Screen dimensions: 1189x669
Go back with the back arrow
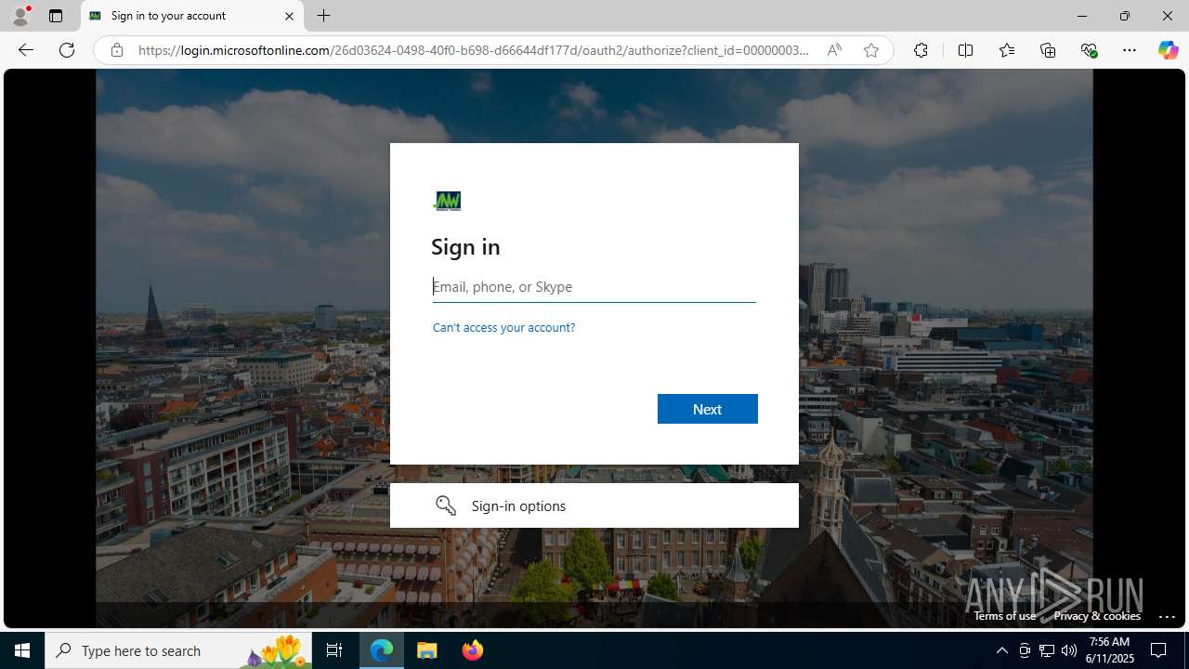point(26,50)
